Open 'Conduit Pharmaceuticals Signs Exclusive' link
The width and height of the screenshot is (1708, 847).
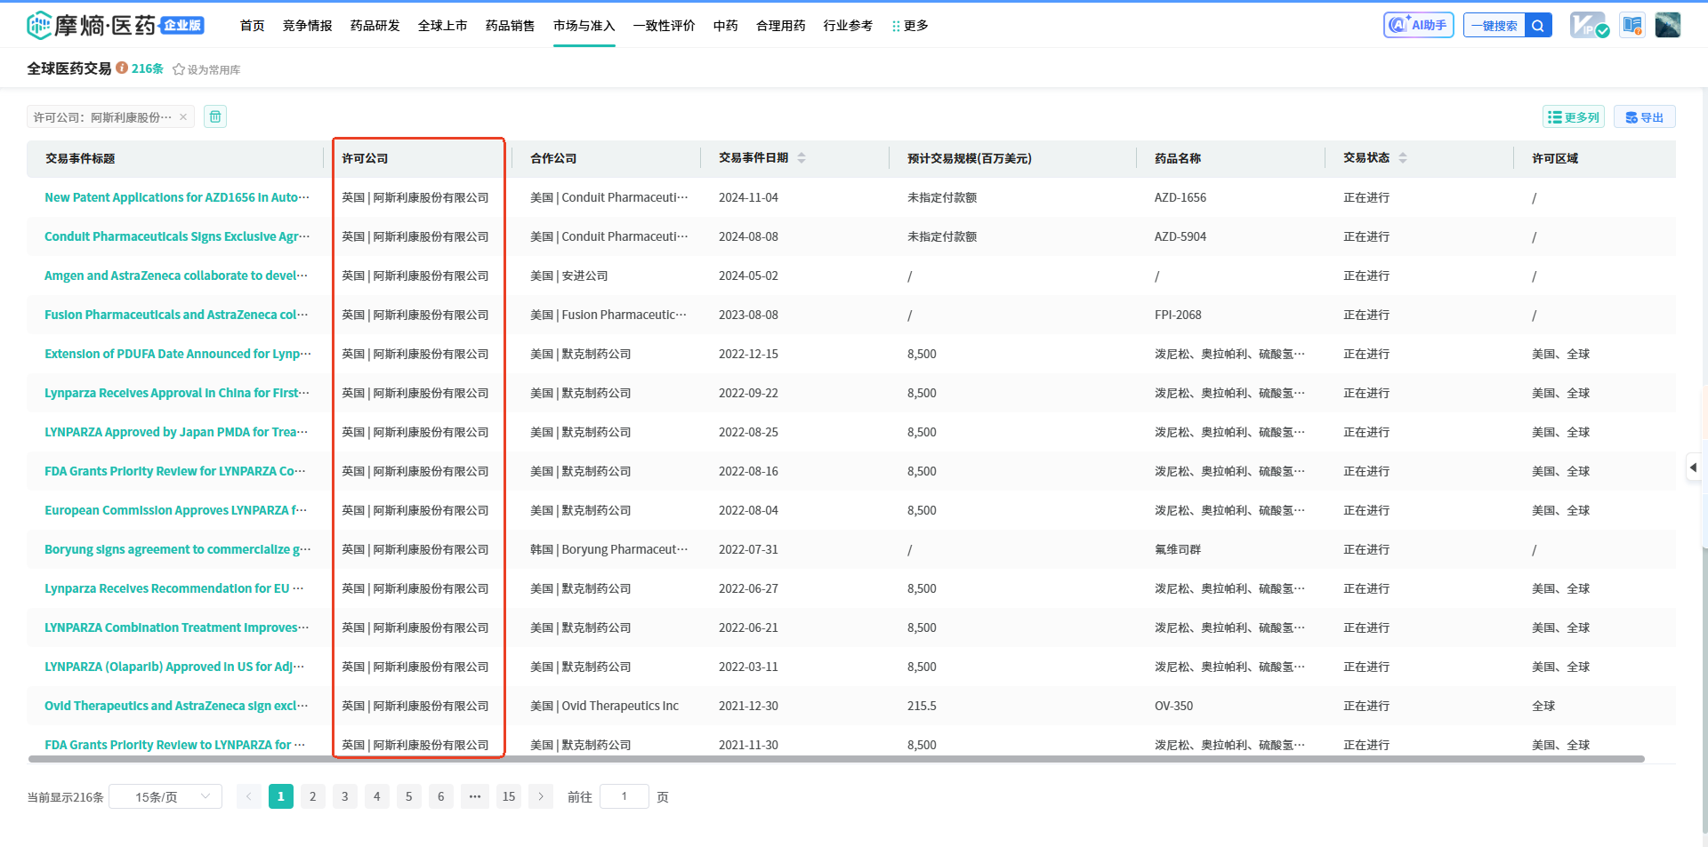tap(177, 236)
